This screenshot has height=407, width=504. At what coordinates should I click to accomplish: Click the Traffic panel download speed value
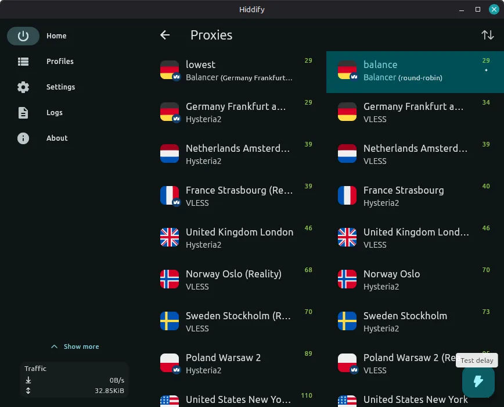pos(117,380)
